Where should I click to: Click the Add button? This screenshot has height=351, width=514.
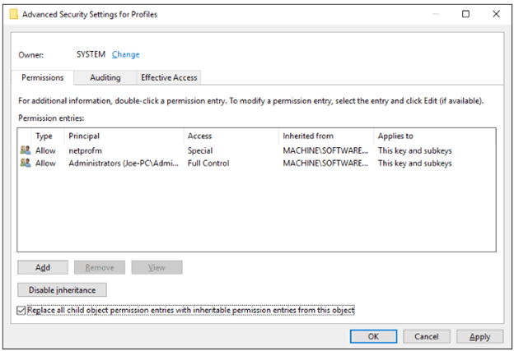click(x=43, y=267)
